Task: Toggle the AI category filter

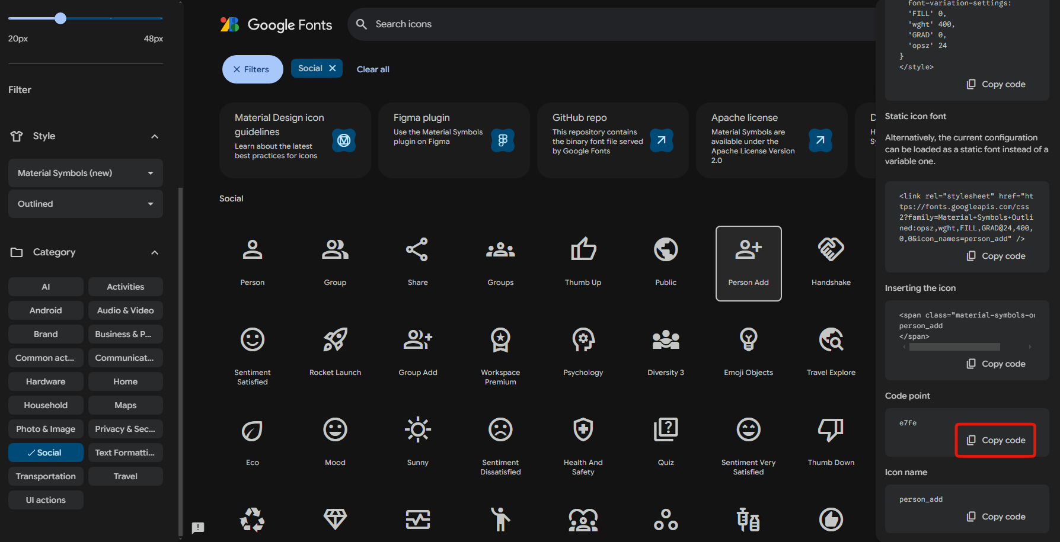Action: (46, 287)
